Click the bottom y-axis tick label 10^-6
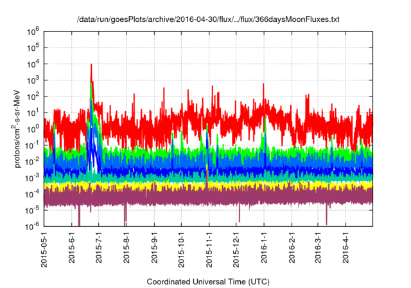The height and width of the screenshot is (288, 411). click(35, 226)
